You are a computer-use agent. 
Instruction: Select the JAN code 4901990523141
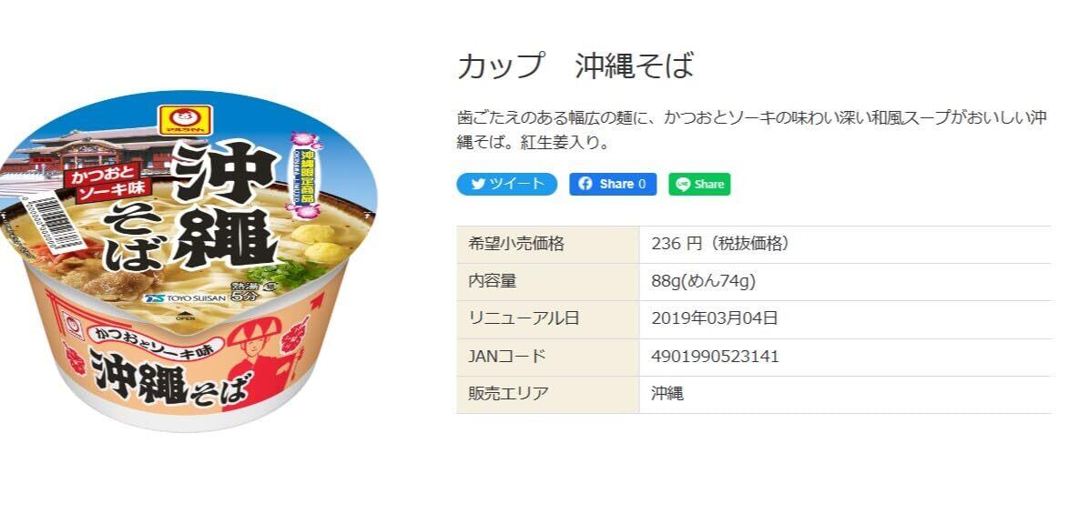(715, 357)
